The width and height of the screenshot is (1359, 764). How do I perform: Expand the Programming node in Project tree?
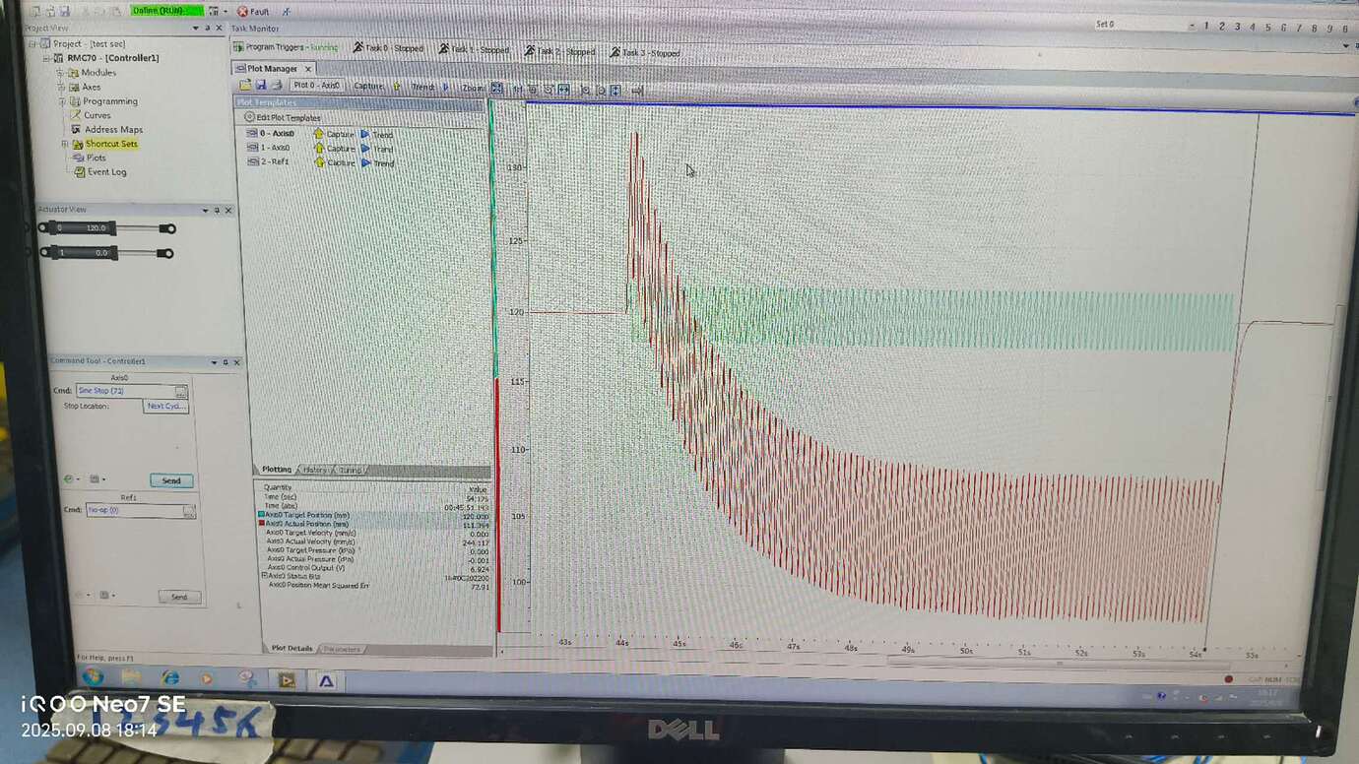click(61, 101)
